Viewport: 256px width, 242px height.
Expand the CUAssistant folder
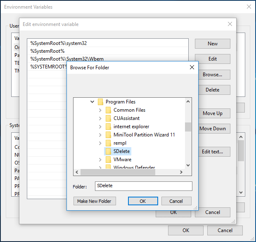pos(100,118)
